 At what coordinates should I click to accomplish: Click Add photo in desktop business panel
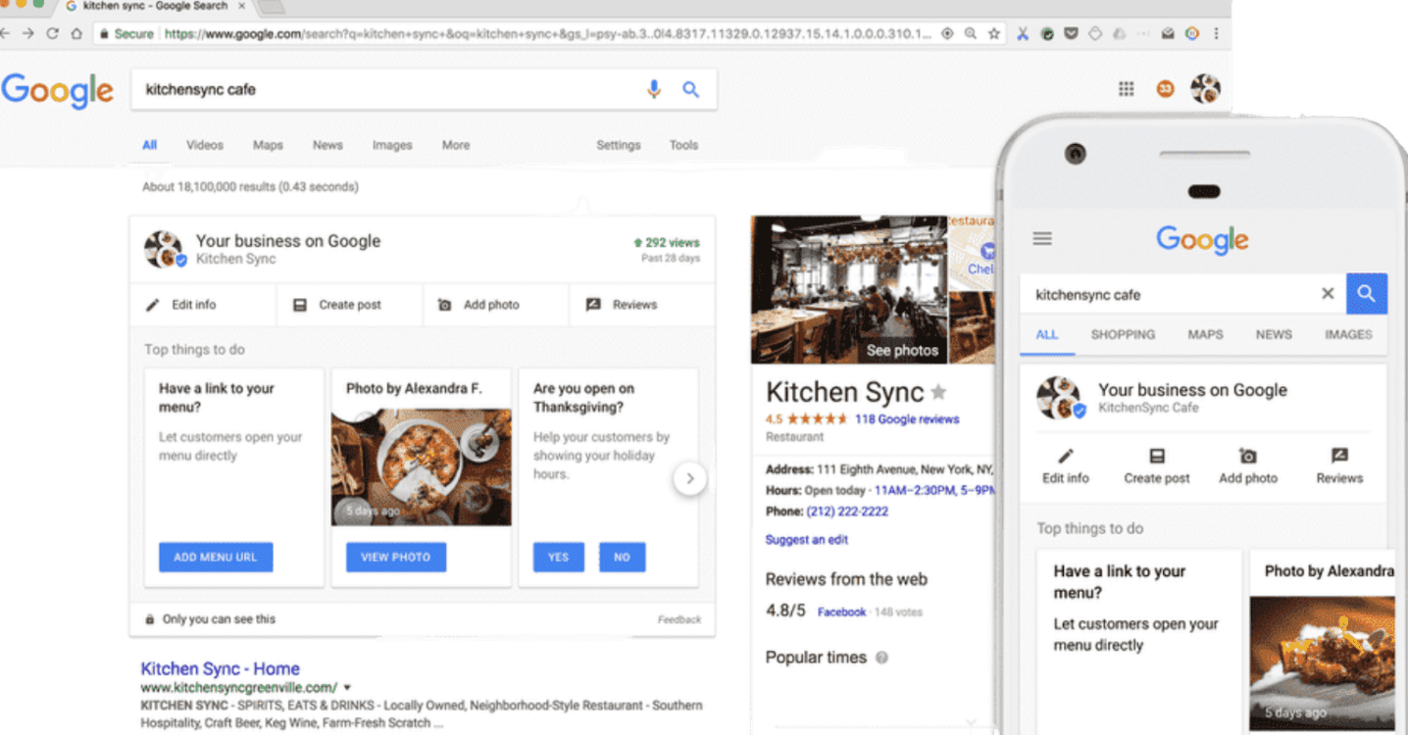[478, 305]
